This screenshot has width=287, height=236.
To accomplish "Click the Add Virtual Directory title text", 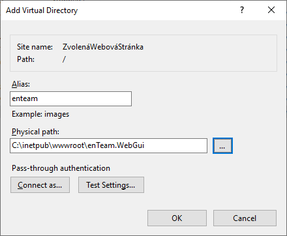I will (42, 10).
